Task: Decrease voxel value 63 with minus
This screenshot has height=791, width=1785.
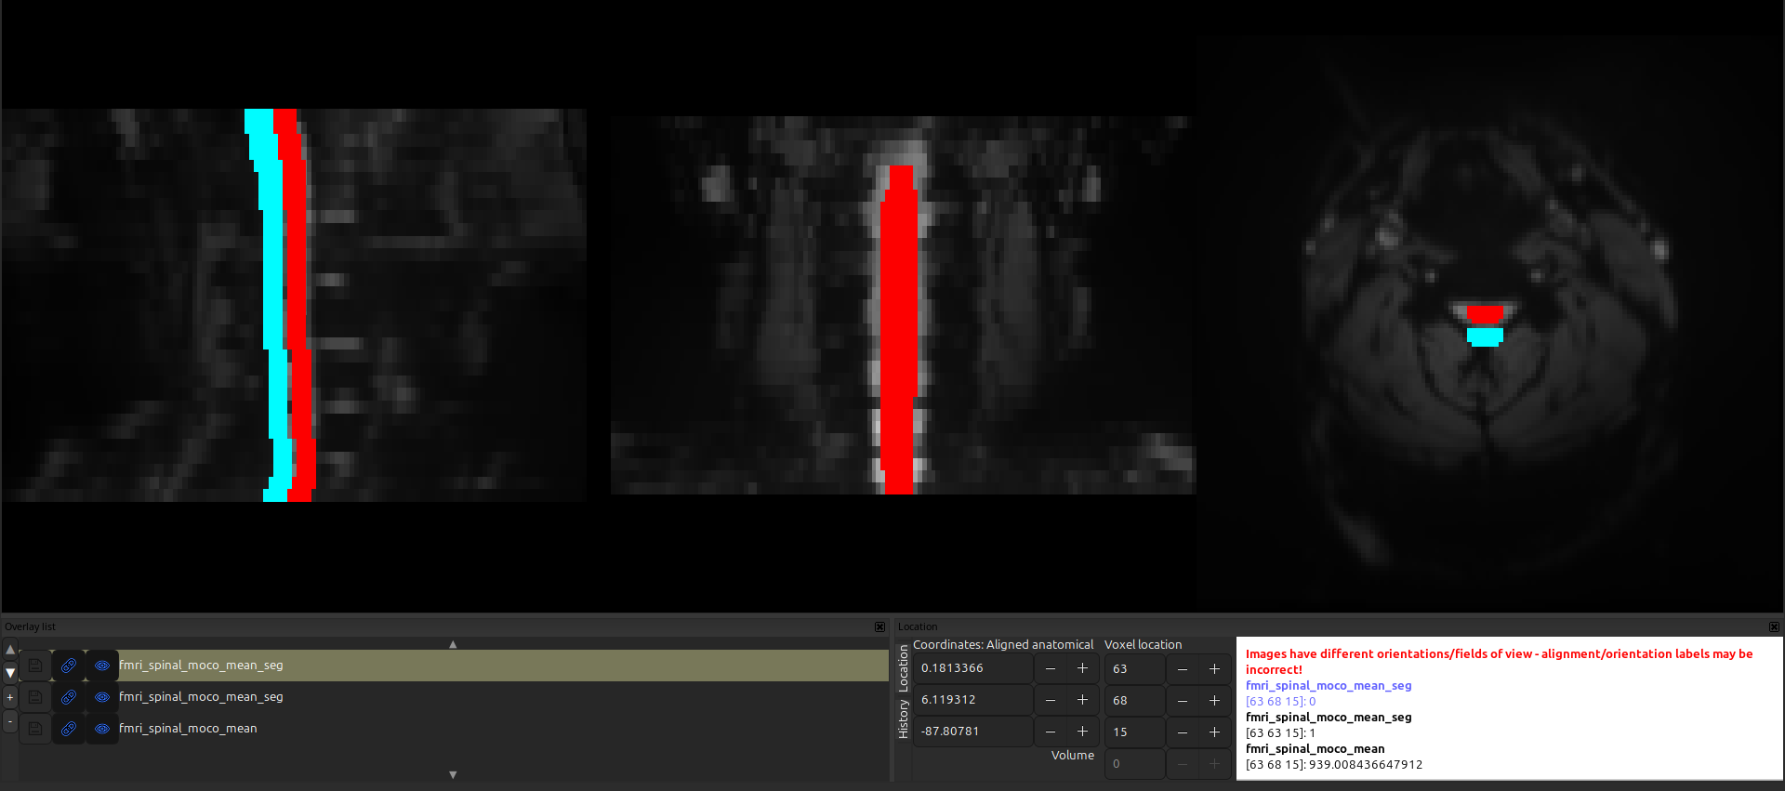Action: click(x=1183, y=668)
